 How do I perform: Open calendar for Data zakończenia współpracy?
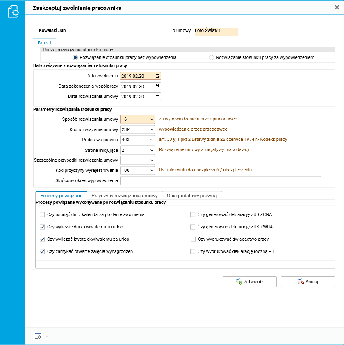(x=158, y=86)
